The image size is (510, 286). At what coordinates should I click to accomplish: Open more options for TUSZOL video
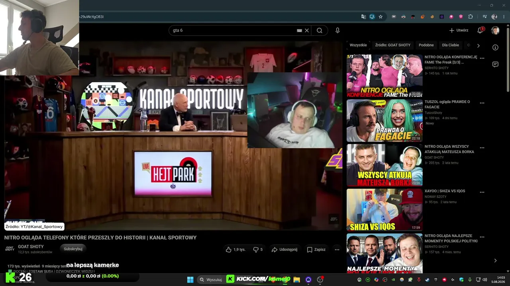tap(482, 103)
